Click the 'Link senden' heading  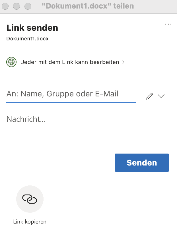[x=32, y=28]
